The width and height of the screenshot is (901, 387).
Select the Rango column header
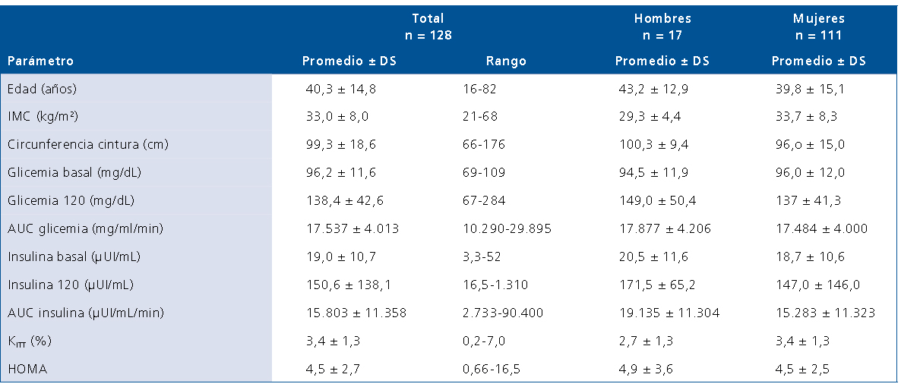point(505,61)
